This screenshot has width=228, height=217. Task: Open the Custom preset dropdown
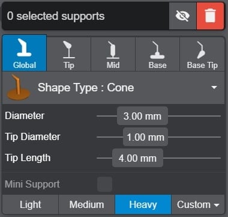click(198, 204)
